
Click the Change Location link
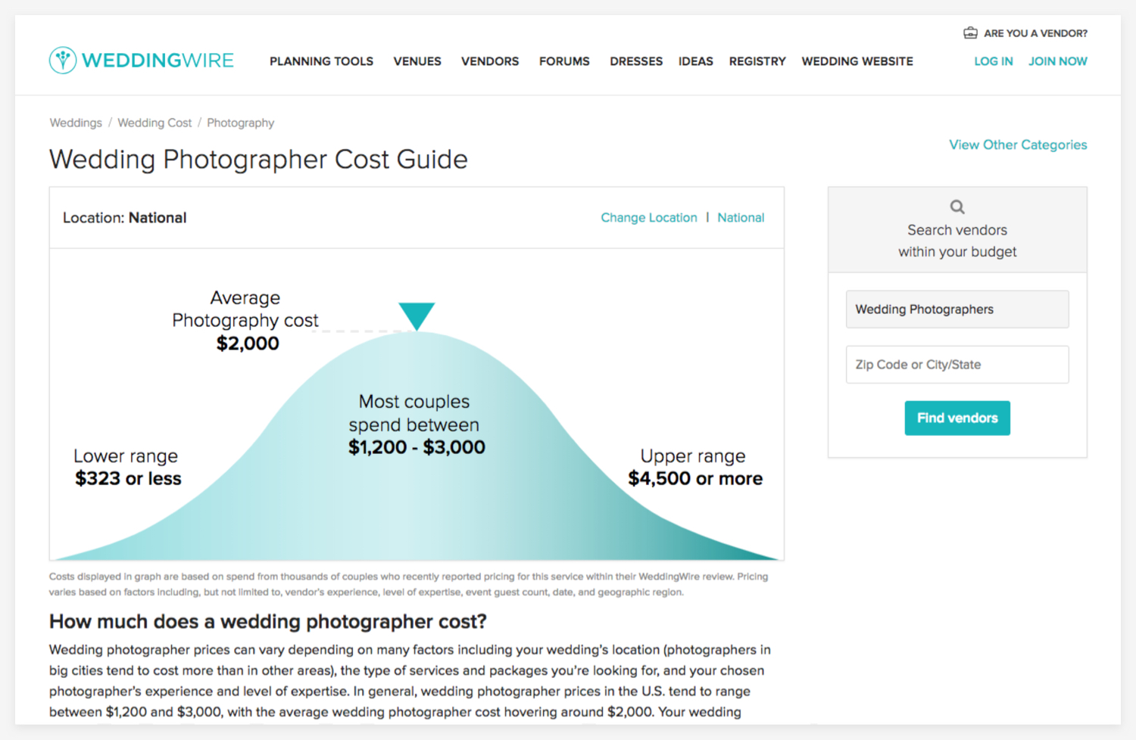(649, 218)
